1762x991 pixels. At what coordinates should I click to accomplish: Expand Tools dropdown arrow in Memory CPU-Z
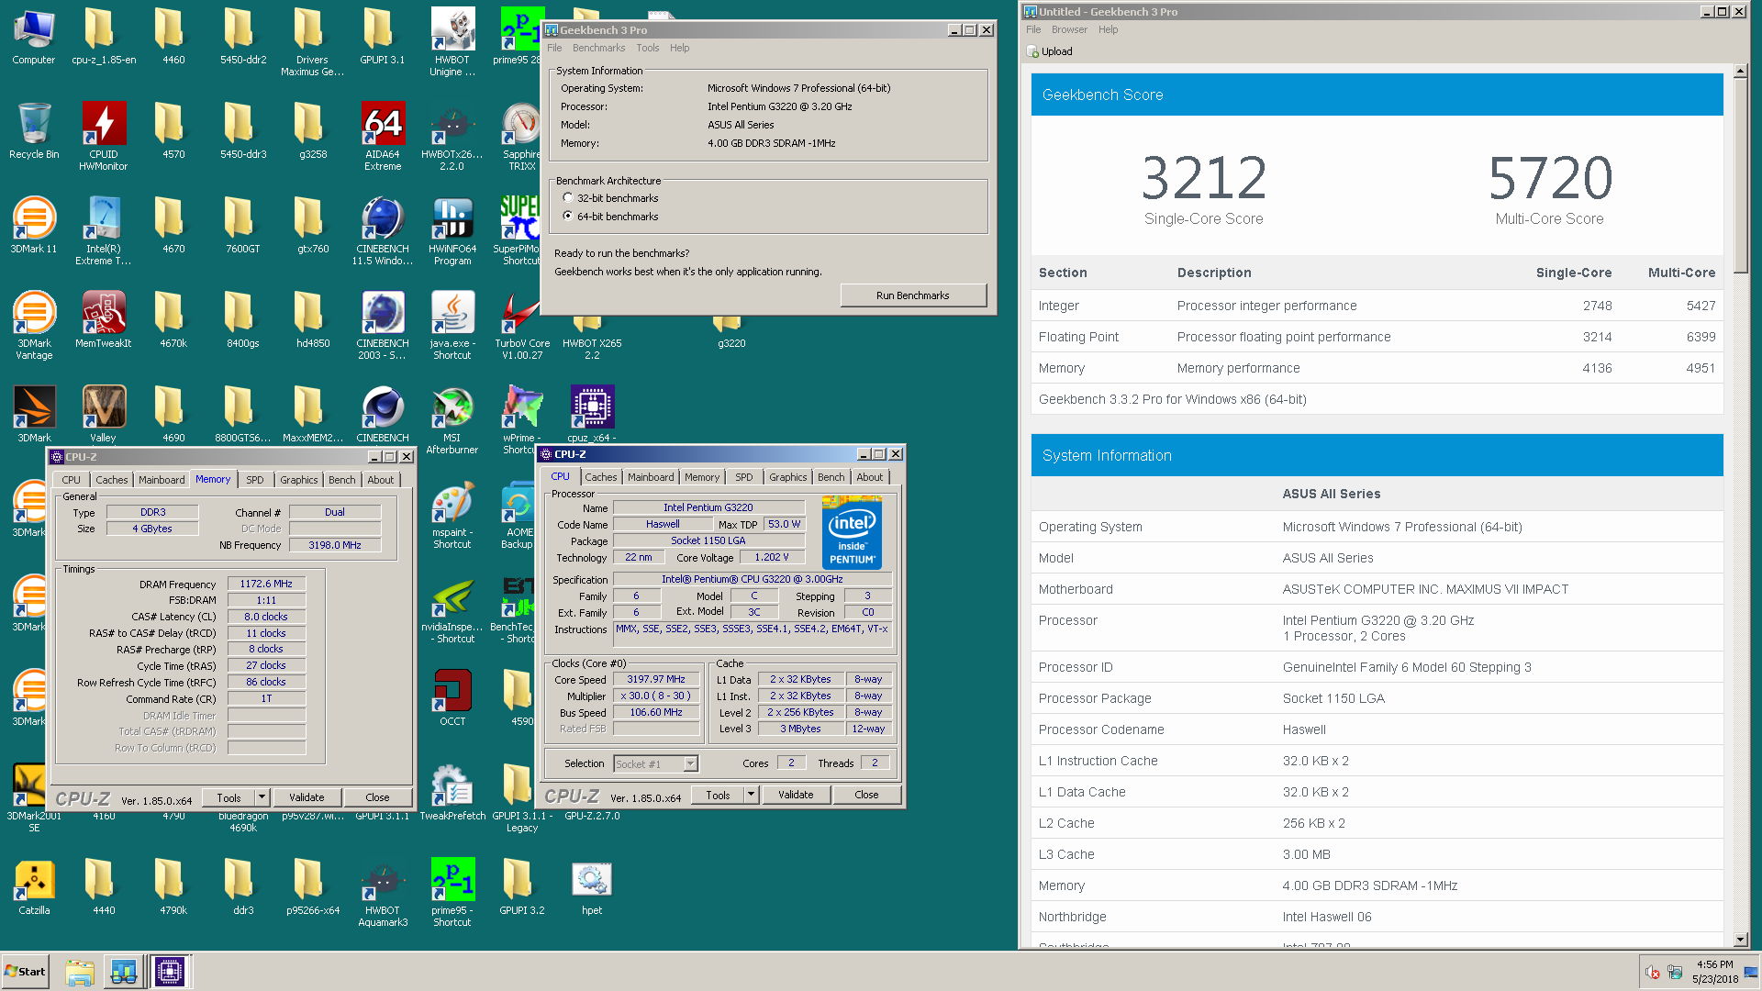262,797
